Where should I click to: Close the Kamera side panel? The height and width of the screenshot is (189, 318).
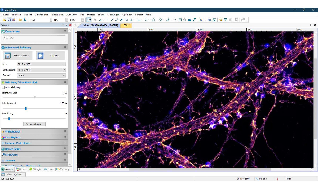(70, 25)
